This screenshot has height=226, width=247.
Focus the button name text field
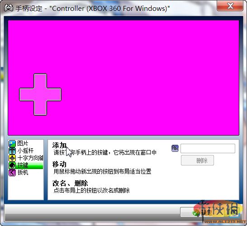click(208, 148)
